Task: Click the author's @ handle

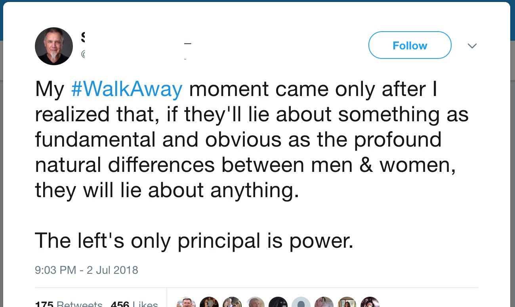Action: 83,54
